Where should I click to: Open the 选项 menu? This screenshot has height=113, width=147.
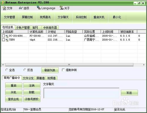click(x=24, y=8)
